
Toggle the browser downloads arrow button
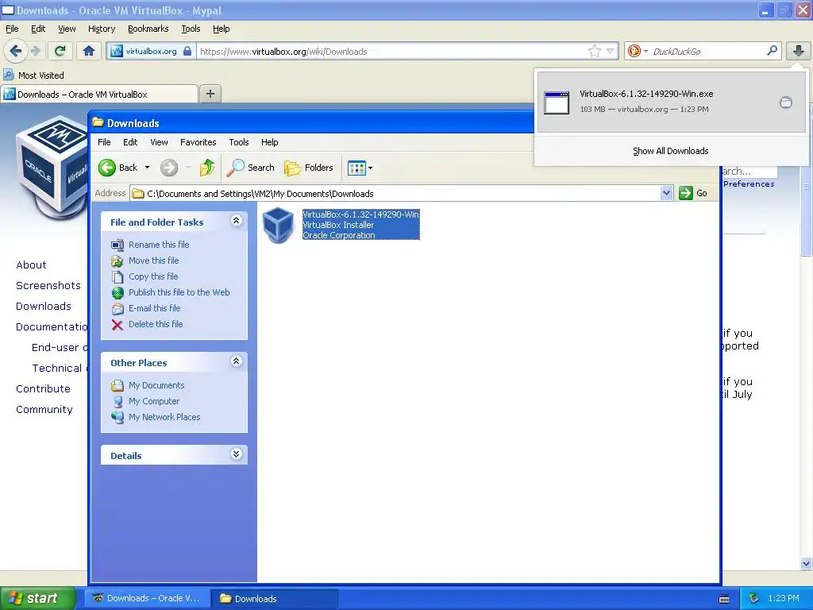[x=798, y=50]
